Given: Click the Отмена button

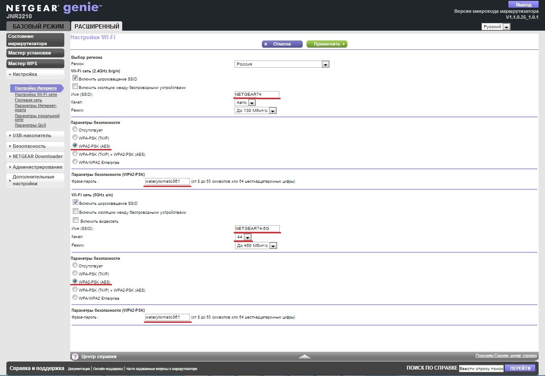Looking at the screenshot, I should 282,44.
